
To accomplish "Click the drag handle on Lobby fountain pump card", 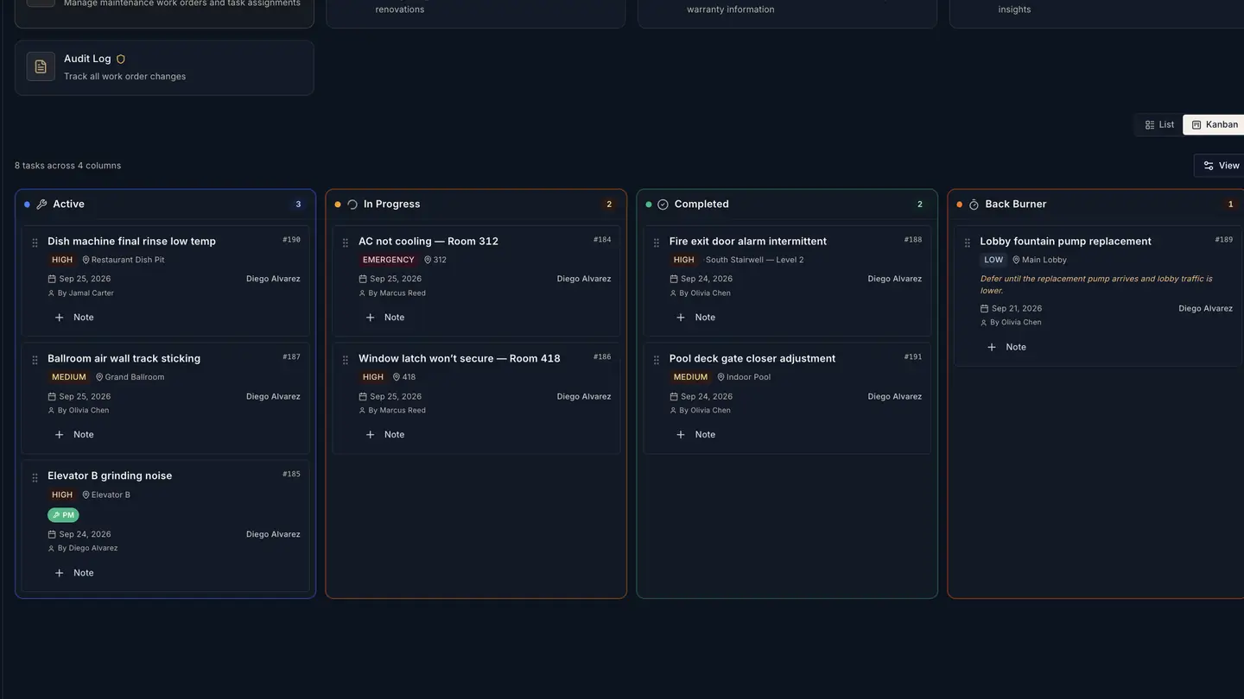I will [968, 242].
